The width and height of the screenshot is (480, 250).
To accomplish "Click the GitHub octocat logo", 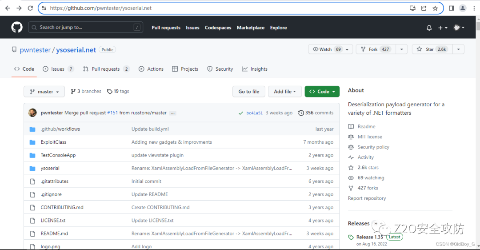I will (17, 27).
